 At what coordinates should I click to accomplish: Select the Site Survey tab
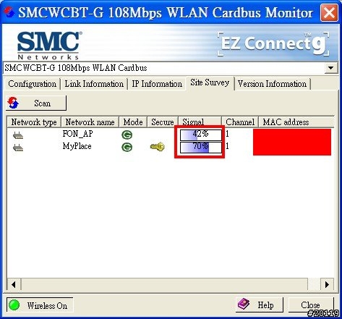pyautogui.click(x=210, y=83)
